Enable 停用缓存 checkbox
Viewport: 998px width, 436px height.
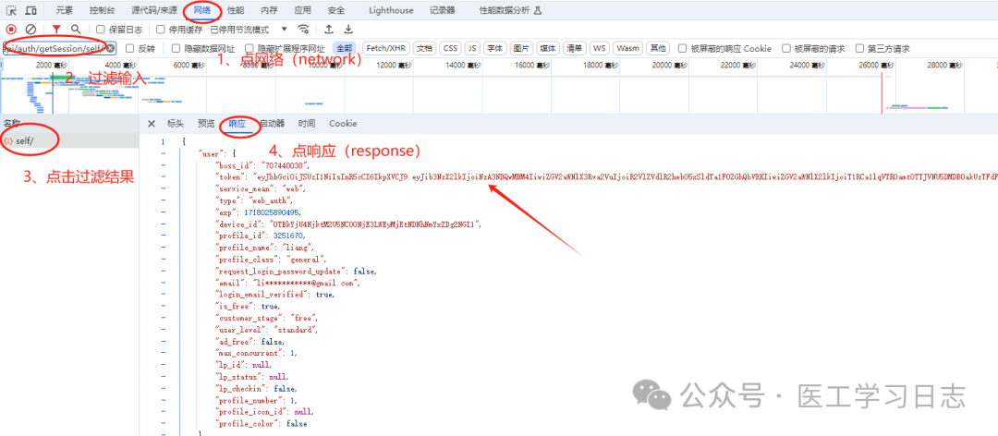(161, 30)
